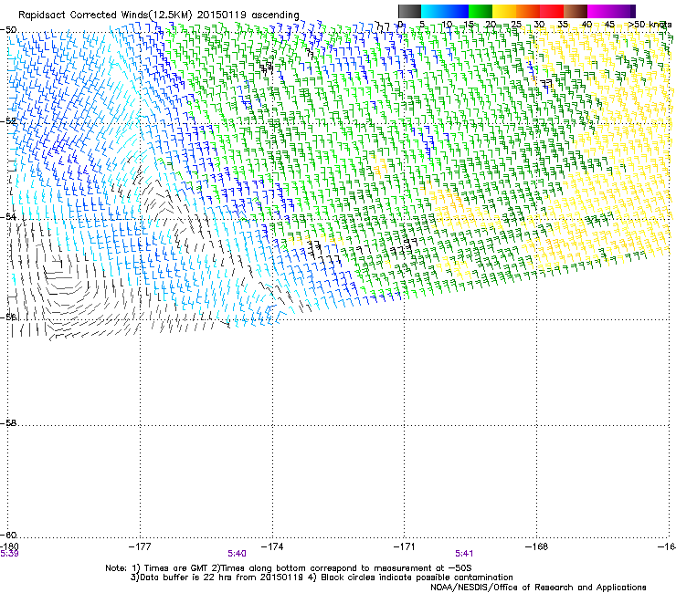Click the '-174' longitude axis label
676x593 pixels.
pos(272,546)
